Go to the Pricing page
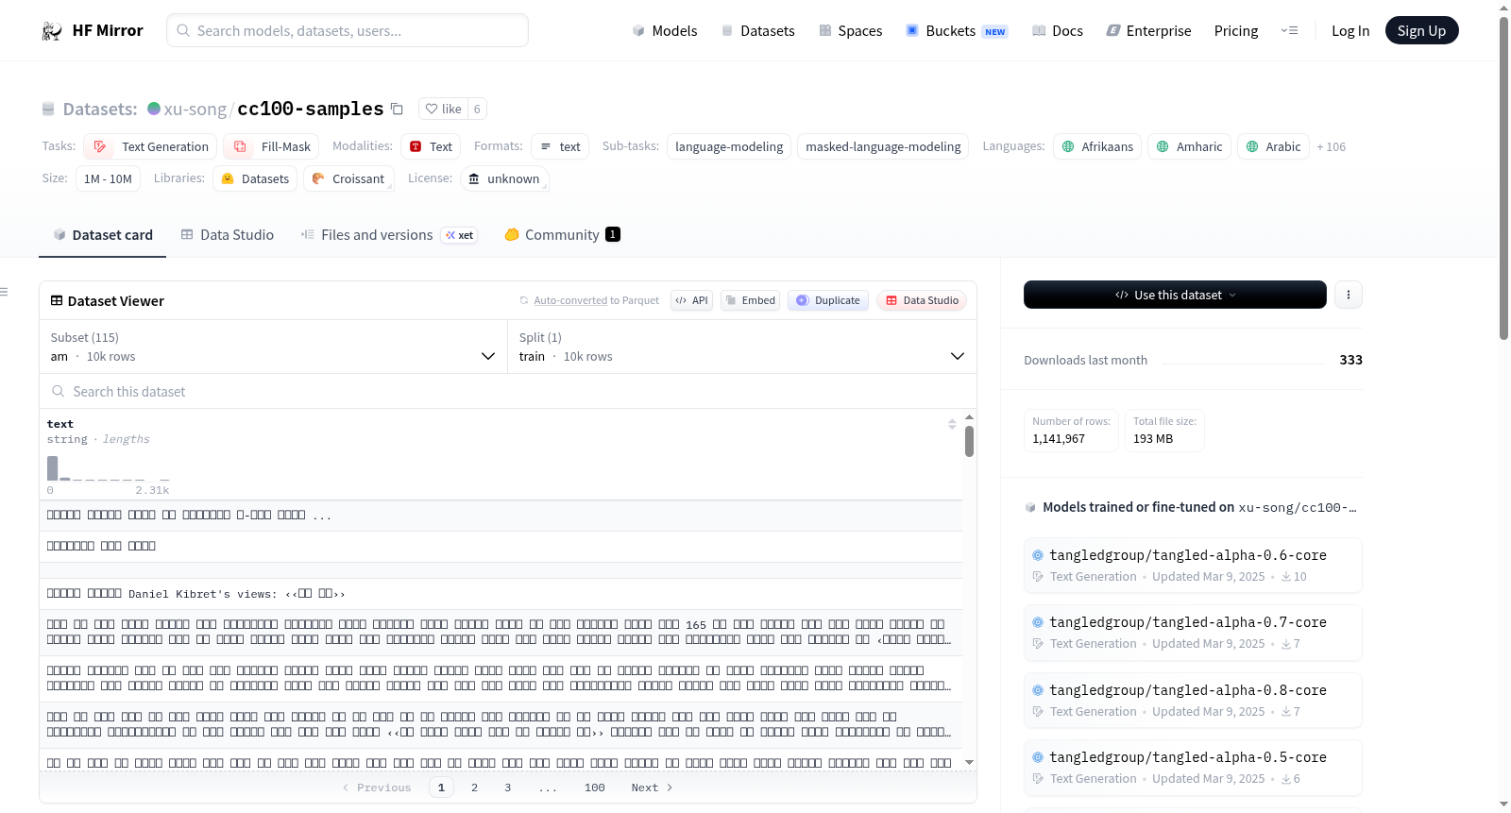1511x813 pixels. pos(1236,31)
